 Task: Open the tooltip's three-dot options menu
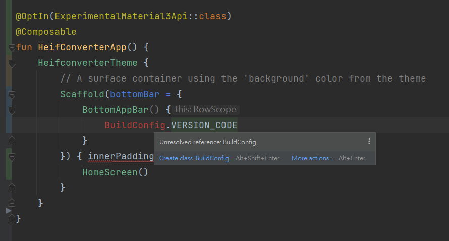(x=369, y=141)
